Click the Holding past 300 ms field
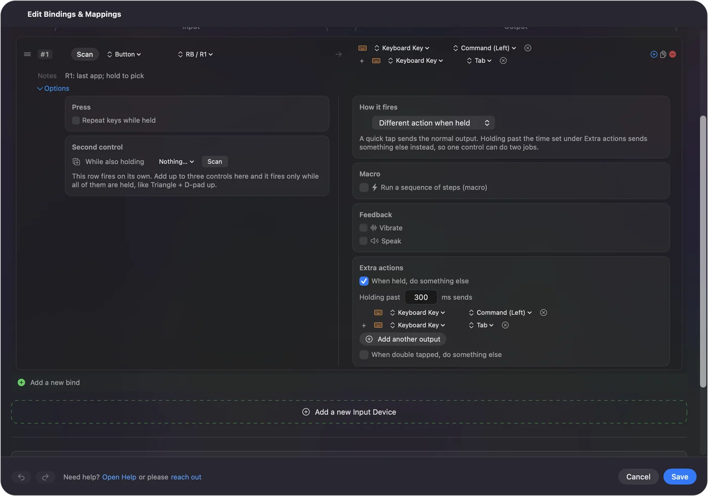Viewport: 708px width, 496px height. [421, 297]
